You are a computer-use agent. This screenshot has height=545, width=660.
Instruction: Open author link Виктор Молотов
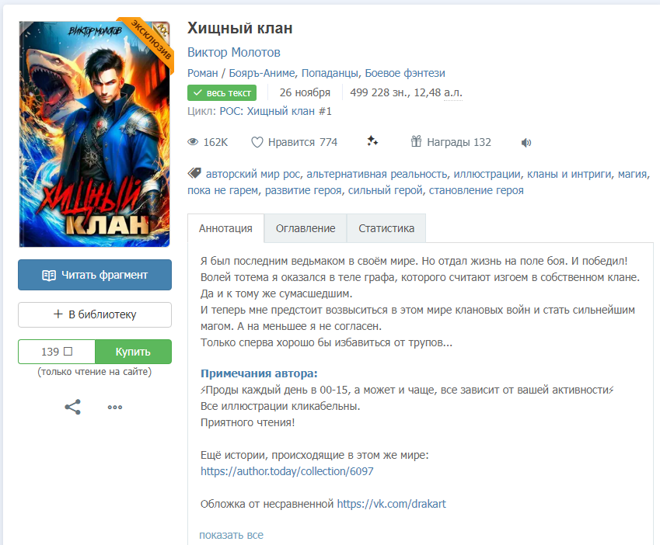[x=234, y=53]
